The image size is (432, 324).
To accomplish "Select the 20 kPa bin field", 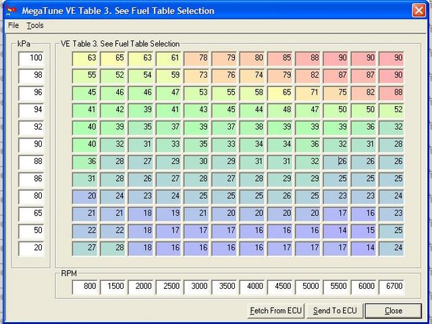I will 31,248.
